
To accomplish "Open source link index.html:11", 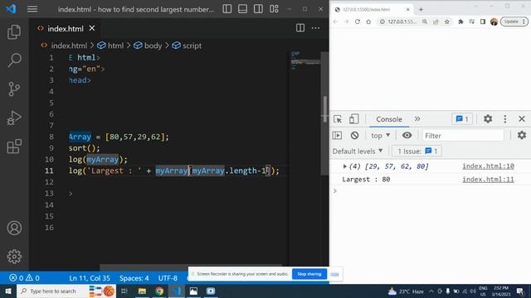I will click(x=488, y=180).
